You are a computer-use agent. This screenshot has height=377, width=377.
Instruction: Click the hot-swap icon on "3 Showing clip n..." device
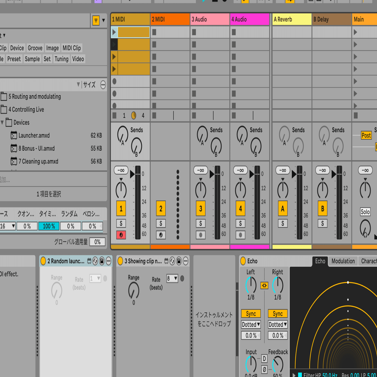click(x=172, y=261)
